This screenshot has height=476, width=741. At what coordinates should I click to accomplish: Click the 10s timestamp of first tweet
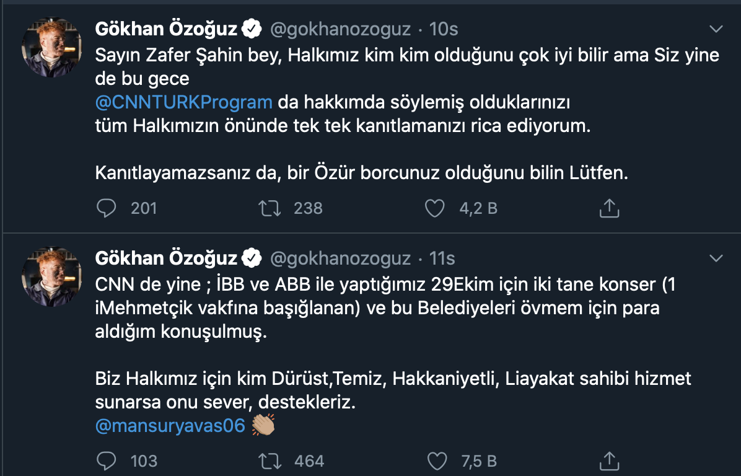click(444, 29)
